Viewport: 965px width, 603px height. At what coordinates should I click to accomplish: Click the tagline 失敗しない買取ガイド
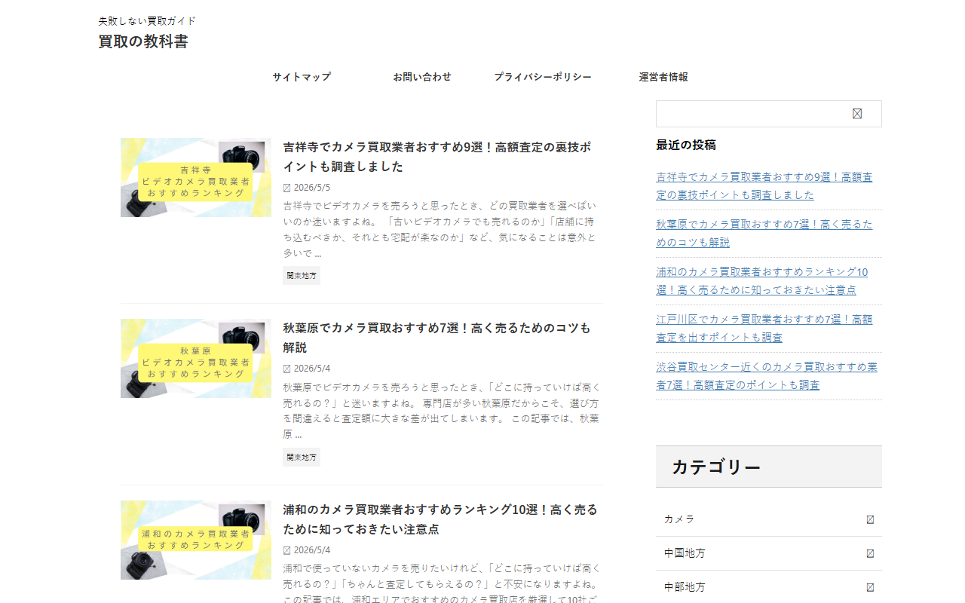(147, 21)
